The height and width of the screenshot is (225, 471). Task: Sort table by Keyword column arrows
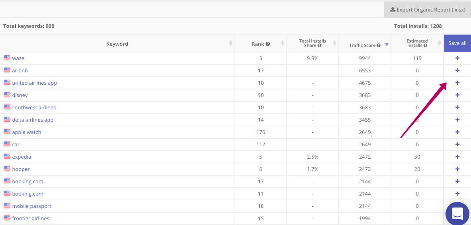(x=231, y=43)
